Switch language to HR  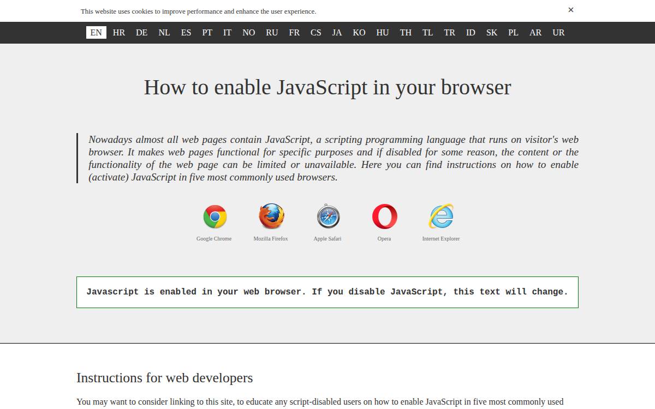pos(119,33)
